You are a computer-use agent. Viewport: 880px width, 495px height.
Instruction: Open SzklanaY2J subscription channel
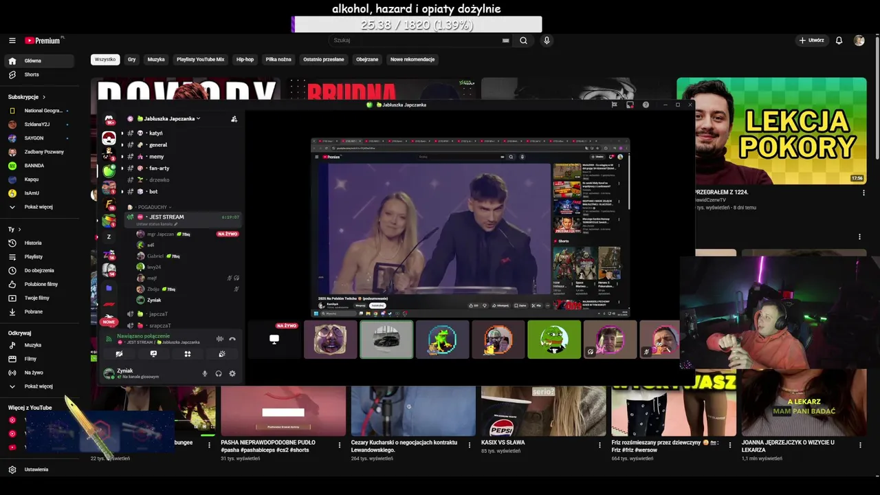tap(38, 124)
